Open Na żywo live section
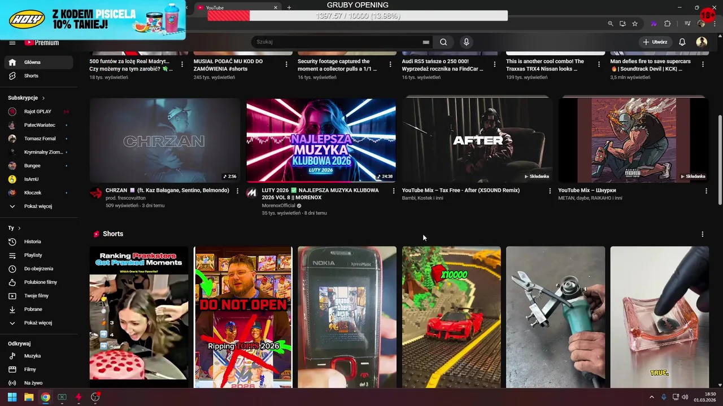This screenshot has width=723, height=406. [x=38, y=383]
